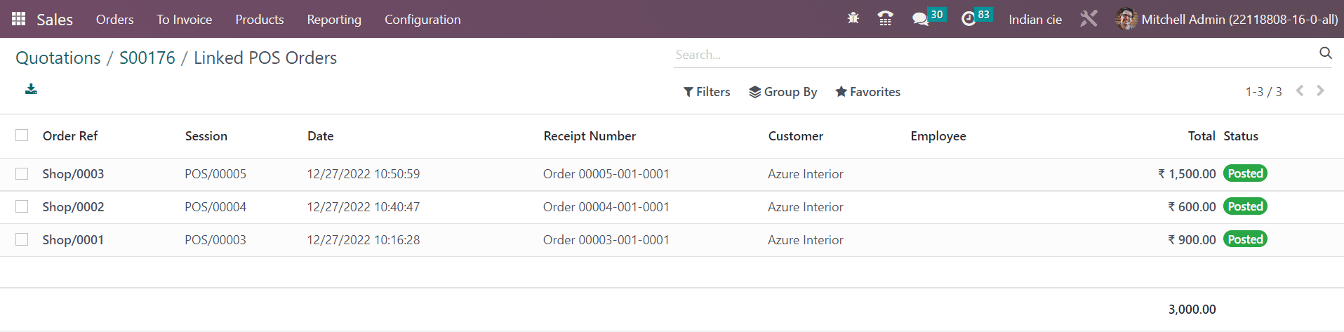Expand the Favorites dropdown

point(868,92)
